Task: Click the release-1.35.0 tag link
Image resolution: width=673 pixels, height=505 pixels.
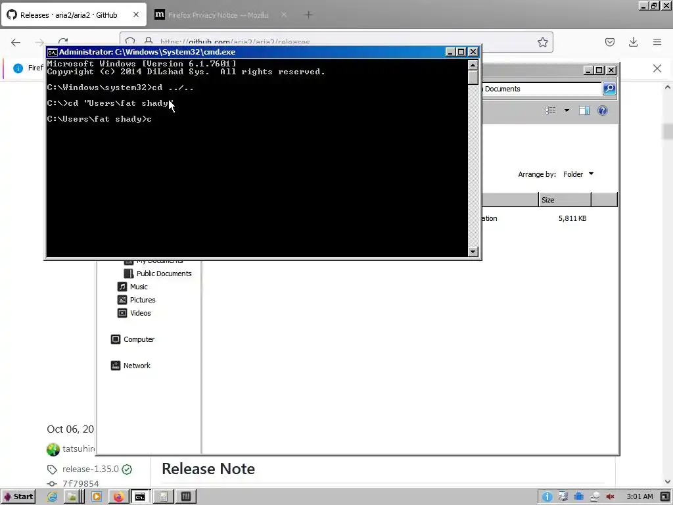Action: tap(91, 469)
